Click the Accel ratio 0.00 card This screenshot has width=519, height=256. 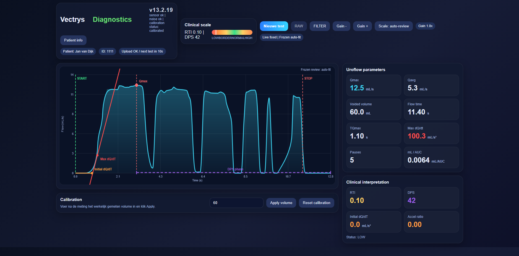click(x=431, y=222)
